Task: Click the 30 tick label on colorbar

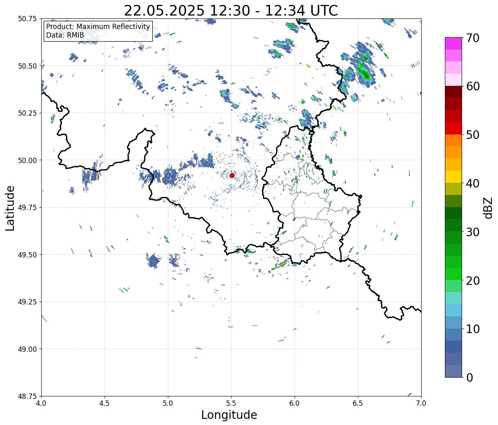Action: pyautogui.click(x=472, y=232)
